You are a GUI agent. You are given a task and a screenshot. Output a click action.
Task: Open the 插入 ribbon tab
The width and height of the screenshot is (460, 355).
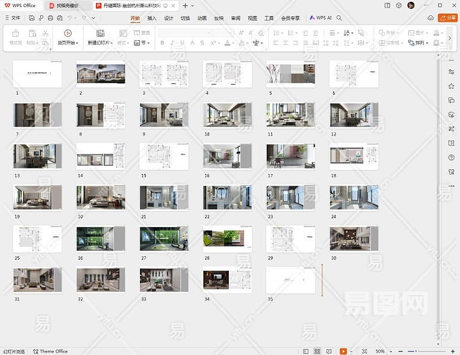tap(152, 18)
